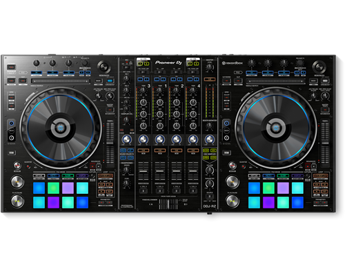Click the channel 3 TRIM knob
The image size is (345, 276).
pyautogui.click(x=143, y=90)
